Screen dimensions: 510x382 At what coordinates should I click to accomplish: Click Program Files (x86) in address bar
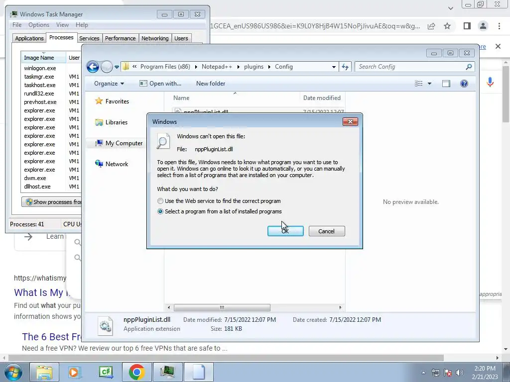[x=165, y=67]
